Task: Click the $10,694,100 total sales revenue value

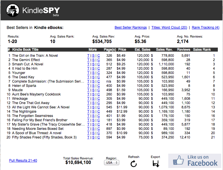Action: 78,162
